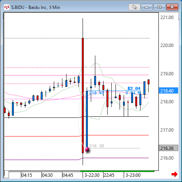This screenshot has height=182, width=182.
Task: Click the 04:30 time axis label
Action: (47, 175)
